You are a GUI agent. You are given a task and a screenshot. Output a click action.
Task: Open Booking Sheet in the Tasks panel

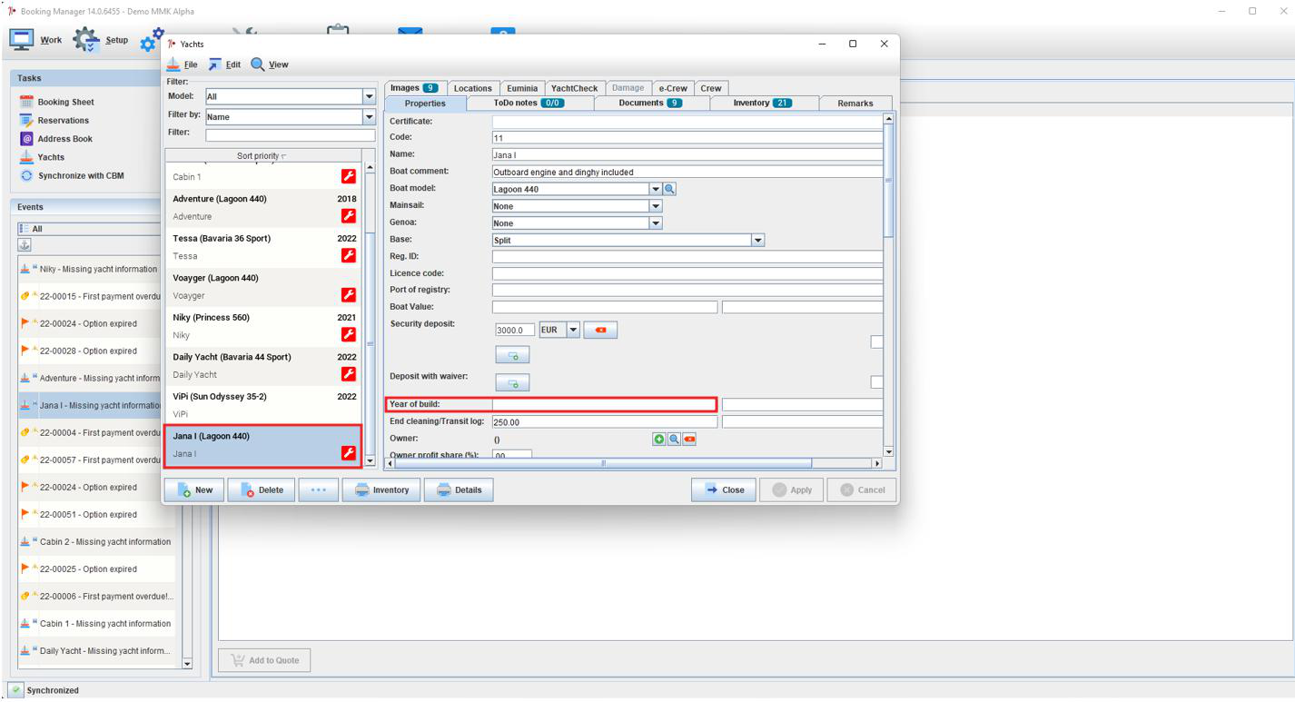click(65, 103)
